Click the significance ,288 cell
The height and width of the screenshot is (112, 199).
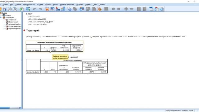tap(64, 72)
